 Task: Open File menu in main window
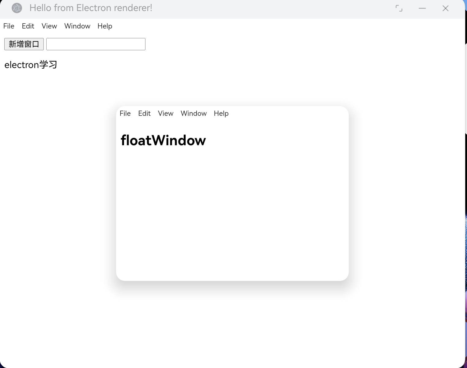coord(9,26)
